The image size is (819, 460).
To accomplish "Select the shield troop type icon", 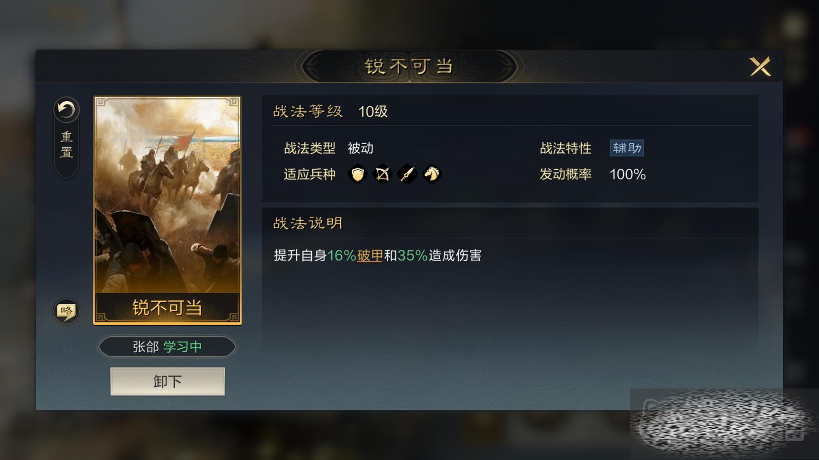I will (x=358, y=174).
